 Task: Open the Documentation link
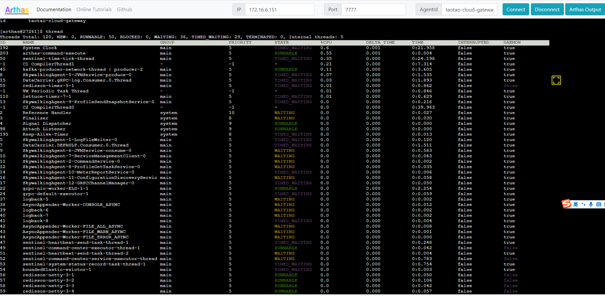pyautogui.click(x=54, y=9)
